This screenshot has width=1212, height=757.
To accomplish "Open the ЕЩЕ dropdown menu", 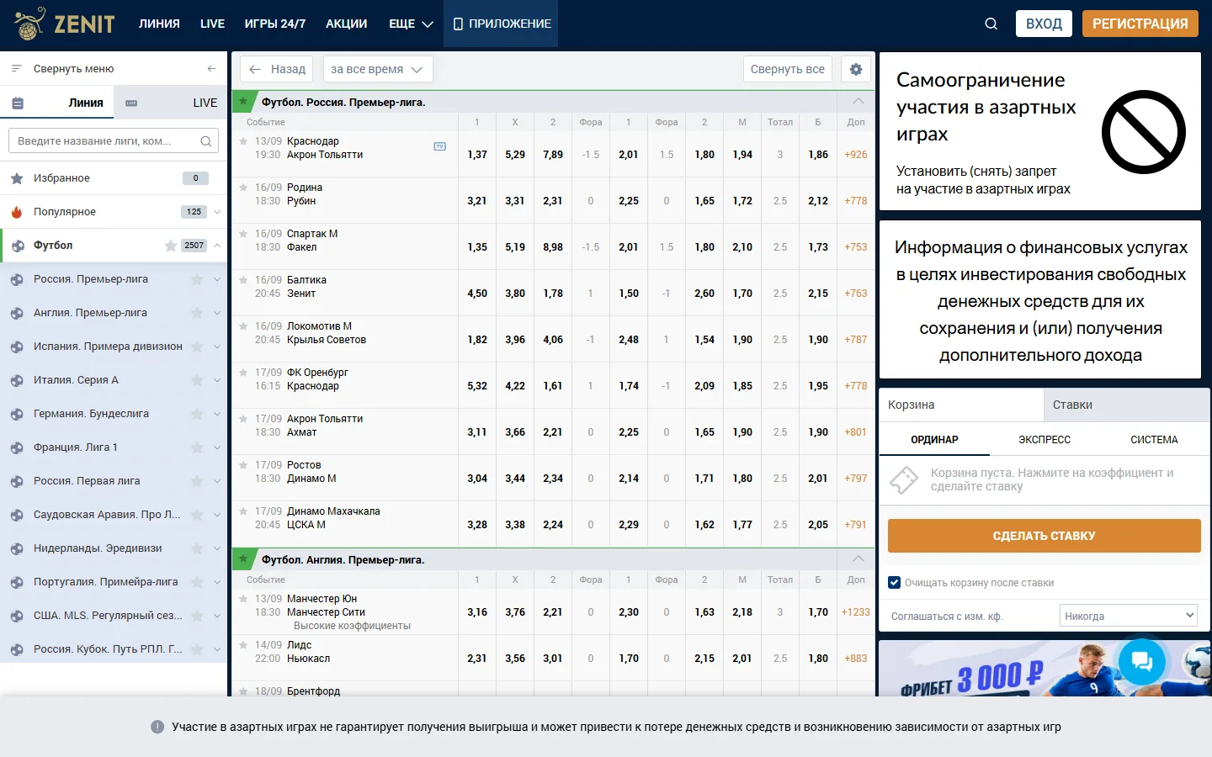I will coord(411,24).
